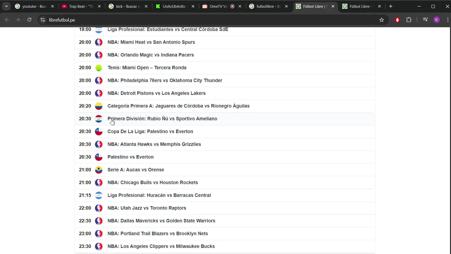Viewport: 451px width, 254px height.
Task: Reload the librefutbol.pe page
Action: coord(29,20)
